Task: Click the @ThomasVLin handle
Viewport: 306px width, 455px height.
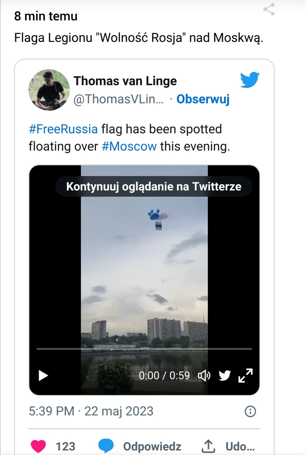Action: point(118,99)
